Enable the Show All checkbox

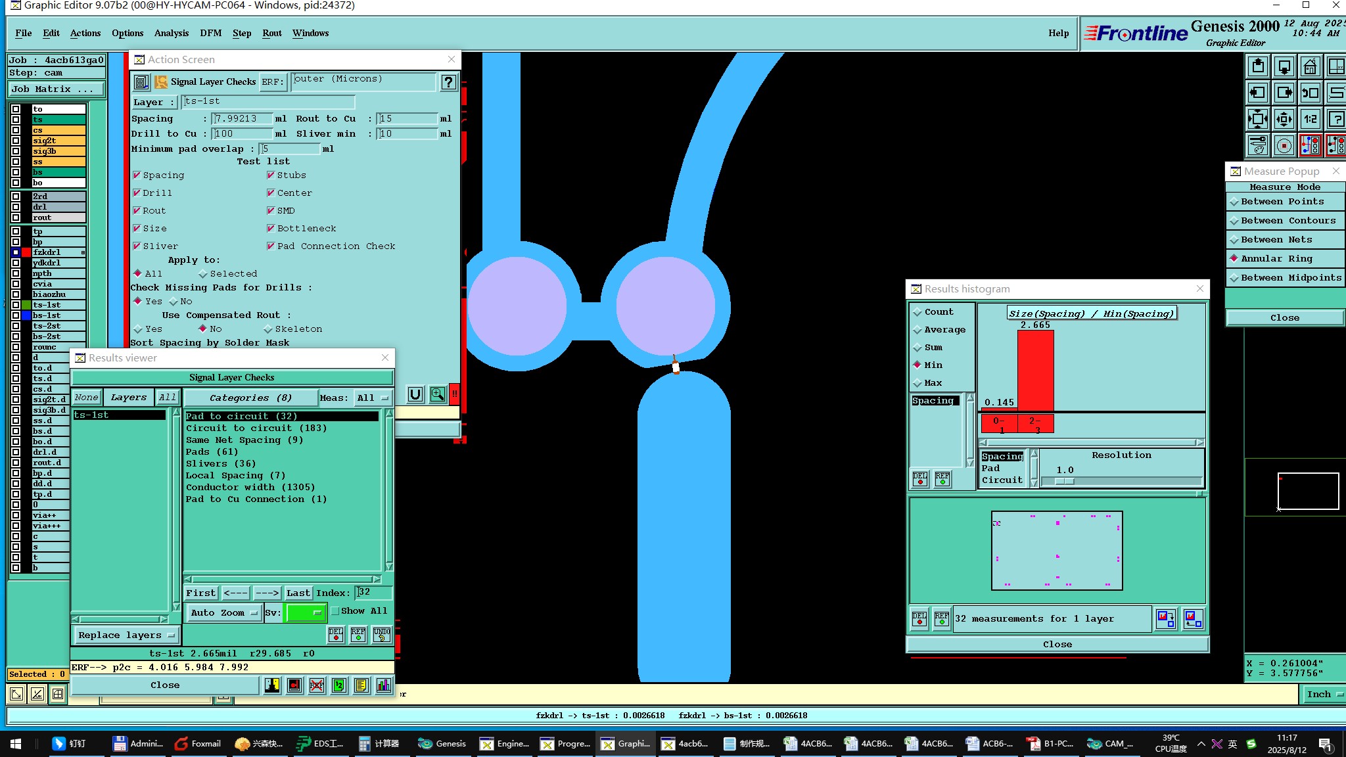tap(335, 611)
